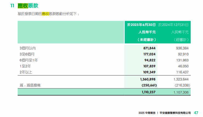Click the 於2025年6月30日 column header

pos(141,25)
